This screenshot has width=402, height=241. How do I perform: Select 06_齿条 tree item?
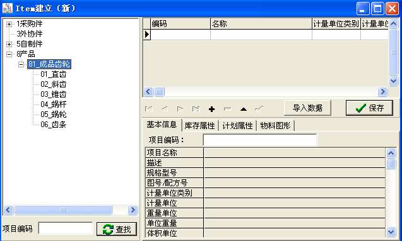tap(53, 125)
